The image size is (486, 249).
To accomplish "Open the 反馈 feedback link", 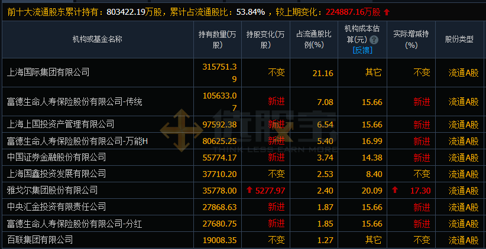I will 362,50.
